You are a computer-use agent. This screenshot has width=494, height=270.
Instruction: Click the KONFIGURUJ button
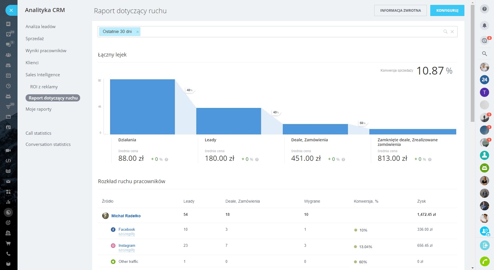pos(447,11)
